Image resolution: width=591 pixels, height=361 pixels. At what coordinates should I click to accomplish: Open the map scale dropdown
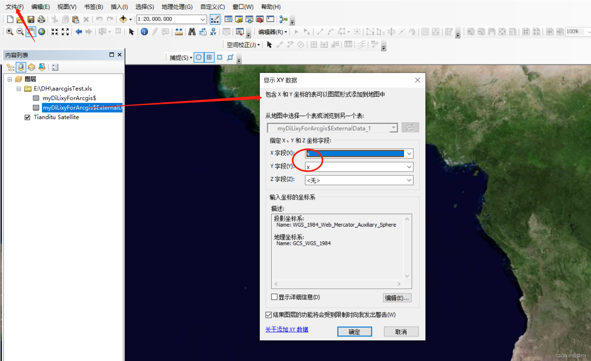click(202, 19)
